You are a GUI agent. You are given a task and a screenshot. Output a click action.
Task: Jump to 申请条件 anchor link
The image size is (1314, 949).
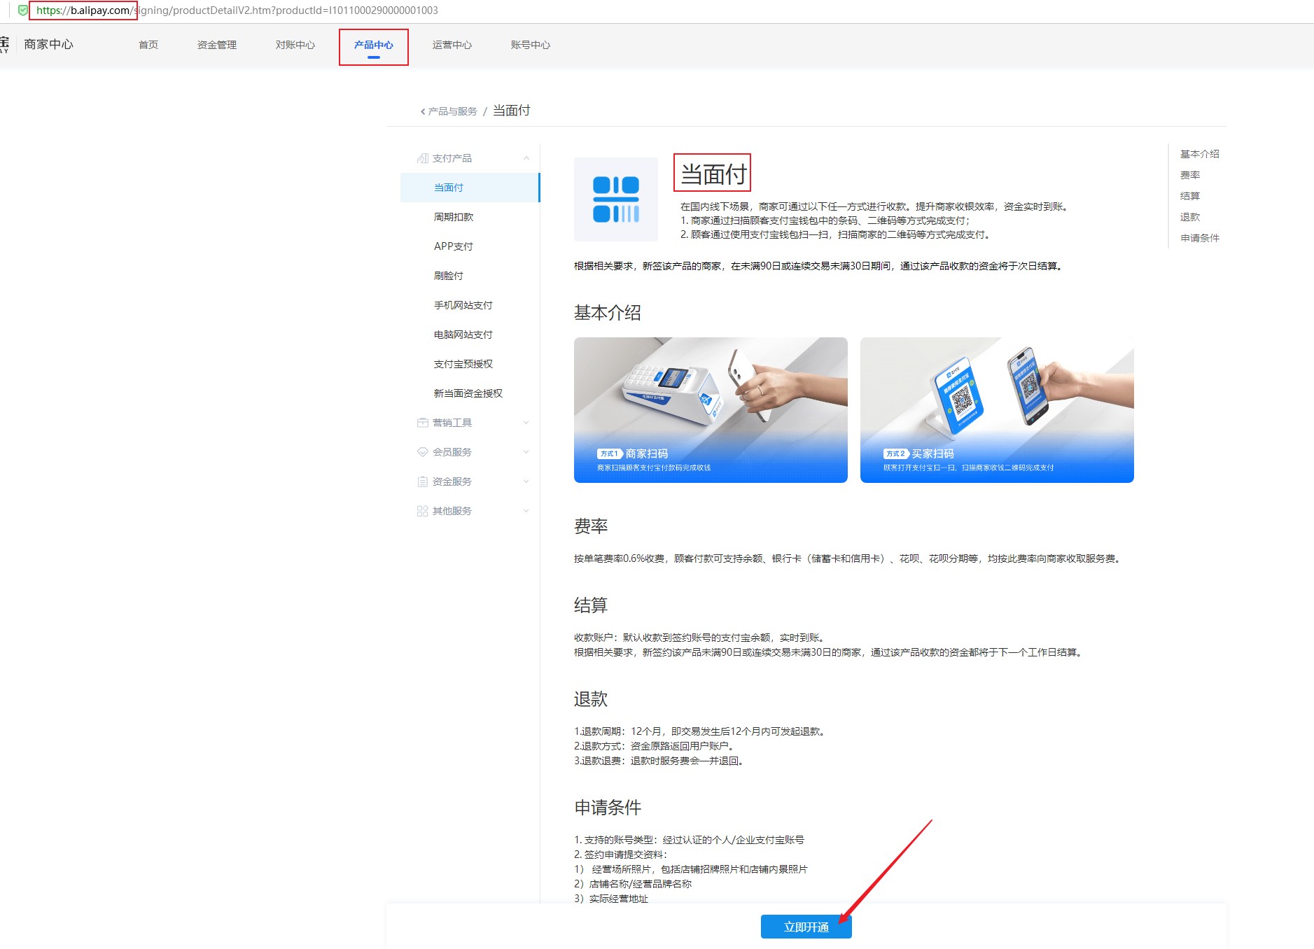point(1200,238)
